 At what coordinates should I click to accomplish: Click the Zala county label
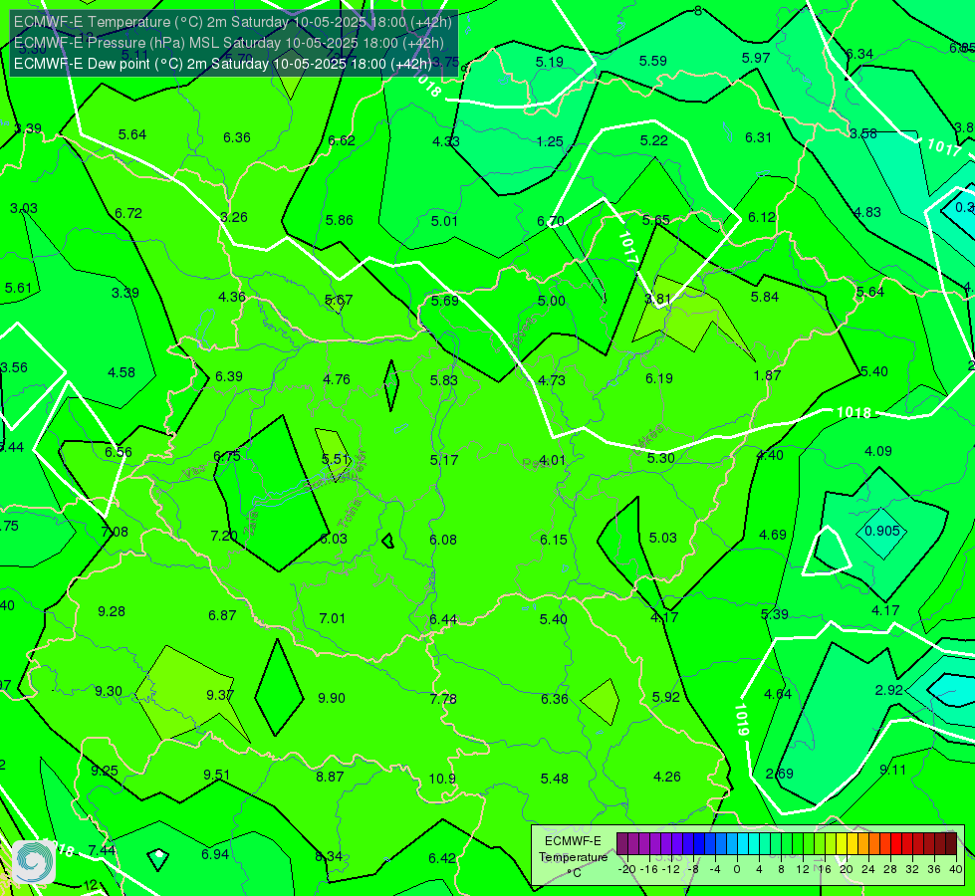coord(251,524)
